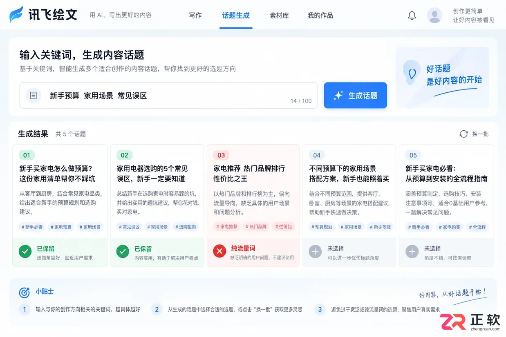The width and height of the screenshot is (506, 337).
Task: Click # 新手必看 tag on topic 05
Action: (419, 227)
